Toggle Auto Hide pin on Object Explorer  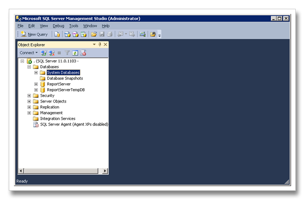point(100,44)
